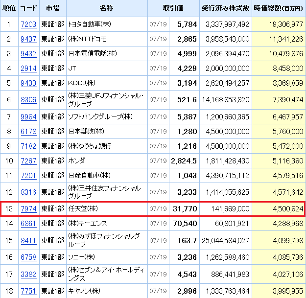Open stock code 8411 link
This screenshot has height=298, width=306.
pos(28,240)
